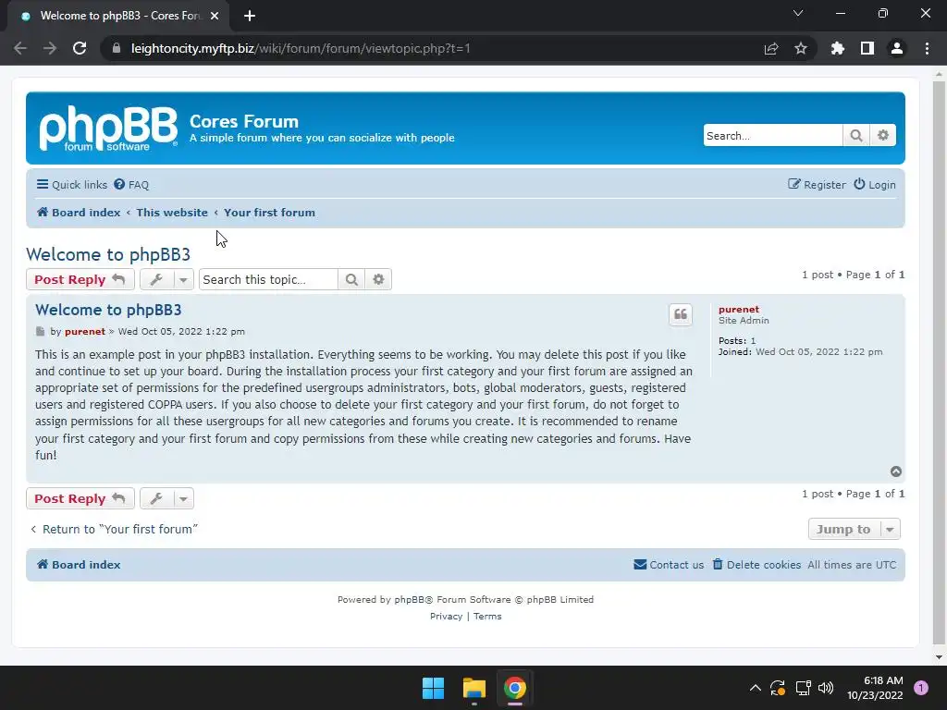The width and height of the screenshot is (947, 710).
Task: Click the browser forward arrow
Action: point(50,48)
